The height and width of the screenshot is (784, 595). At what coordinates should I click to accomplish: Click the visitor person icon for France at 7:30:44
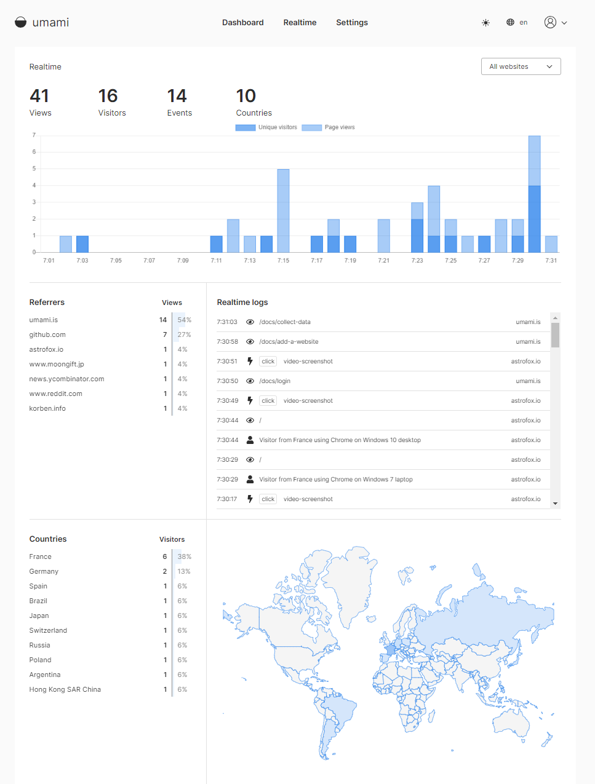tap(250, 440)
